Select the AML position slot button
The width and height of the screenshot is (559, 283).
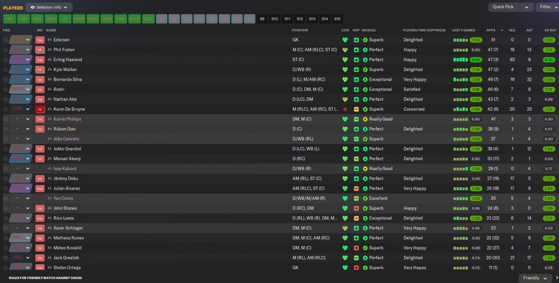point(121,19)
